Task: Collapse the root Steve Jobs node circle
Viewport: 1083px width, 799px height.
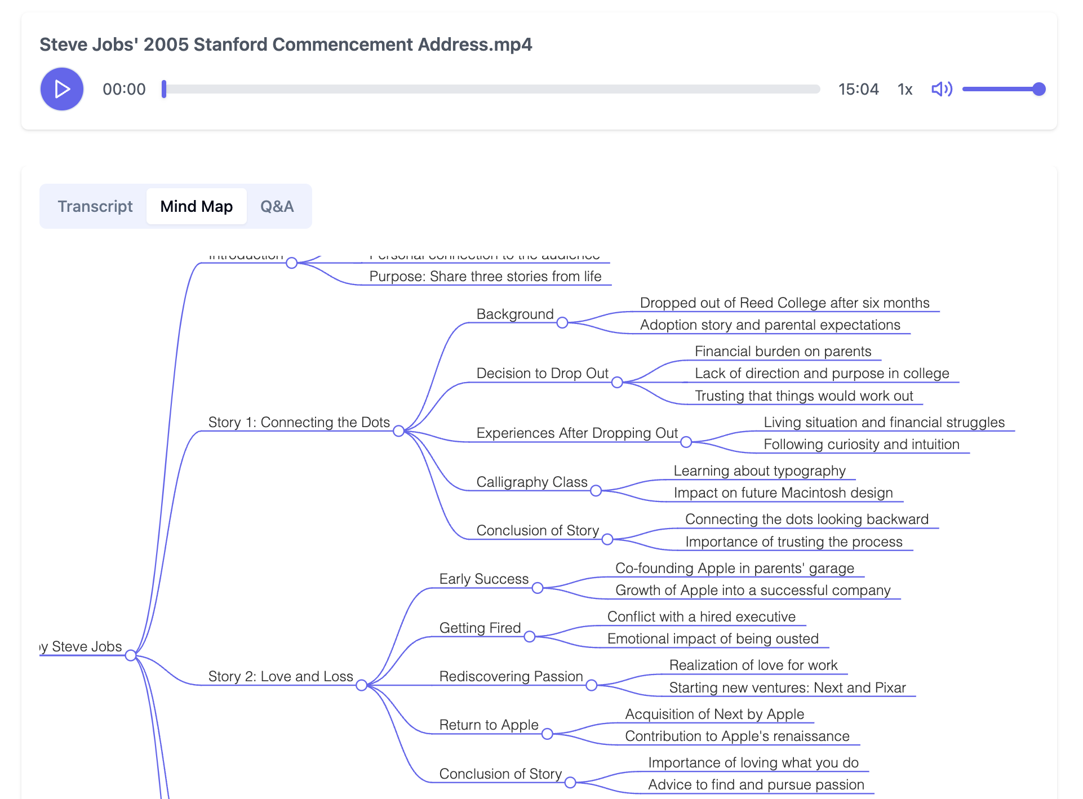Action: coord(131,655)
